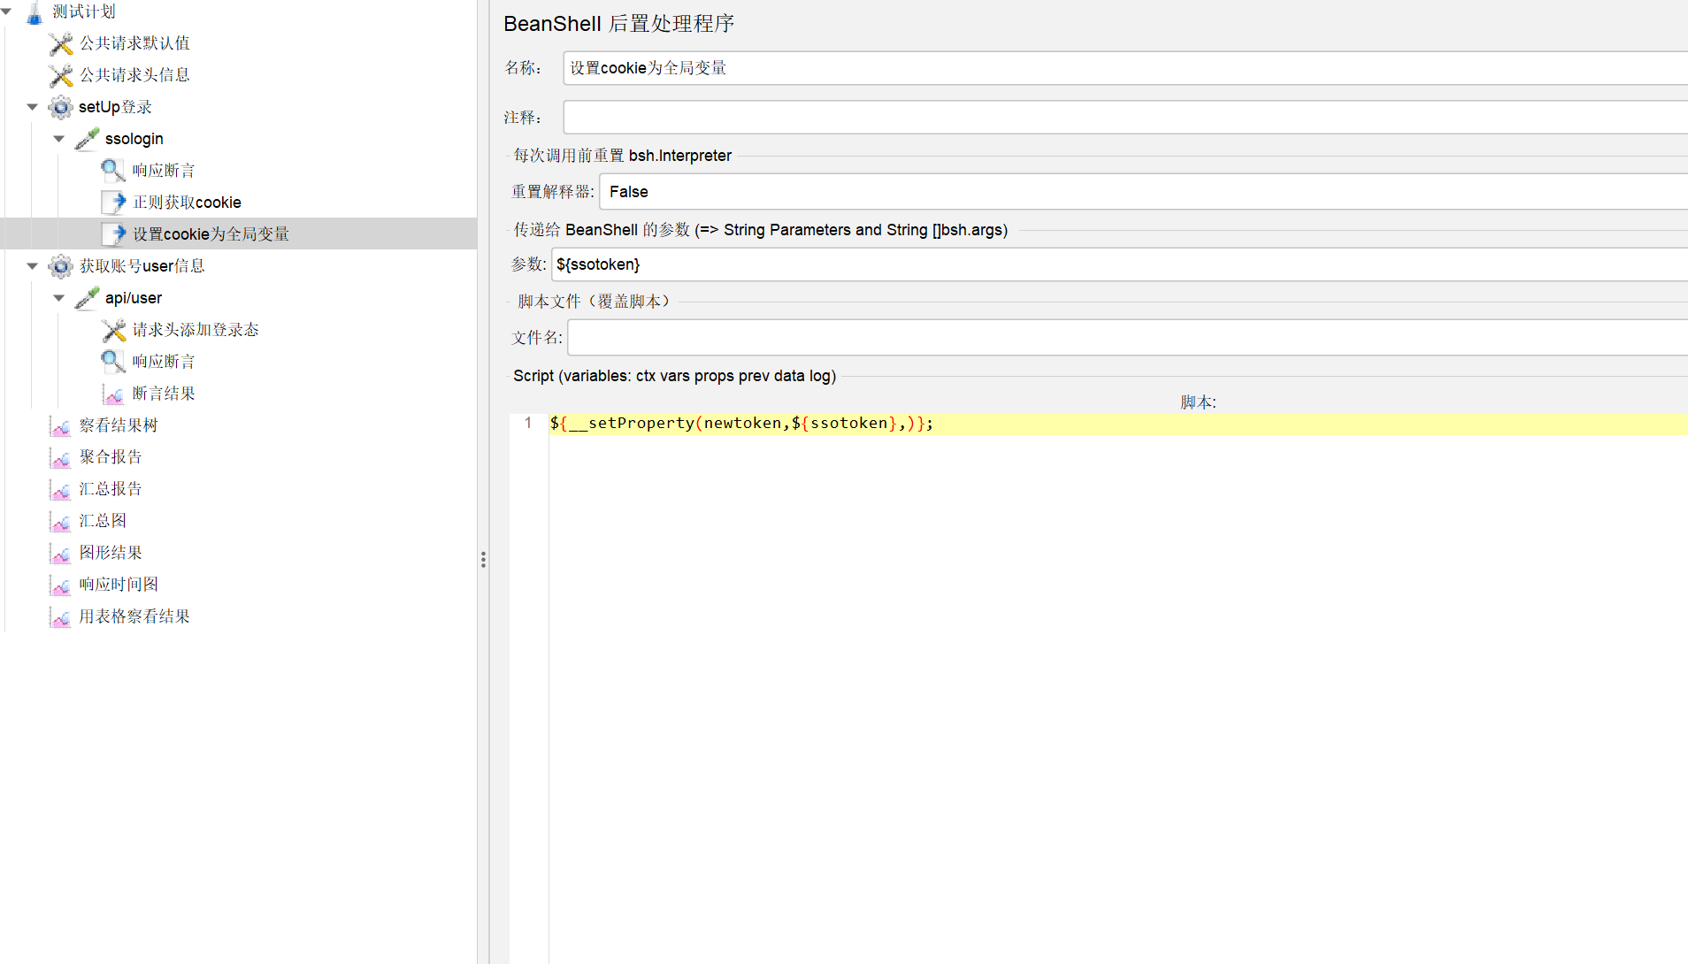
Task: Click the 汇总报告 listener icon
Action: click(x=60, y=489)
